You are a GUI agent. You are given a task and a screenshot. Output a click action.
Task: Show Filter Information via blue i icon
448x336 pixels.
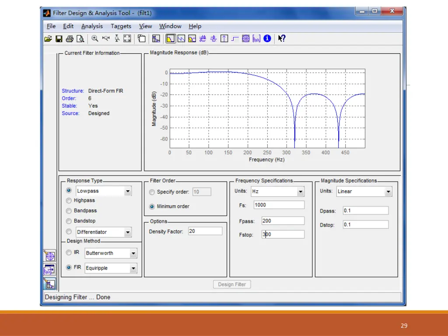tap(267, 38)
